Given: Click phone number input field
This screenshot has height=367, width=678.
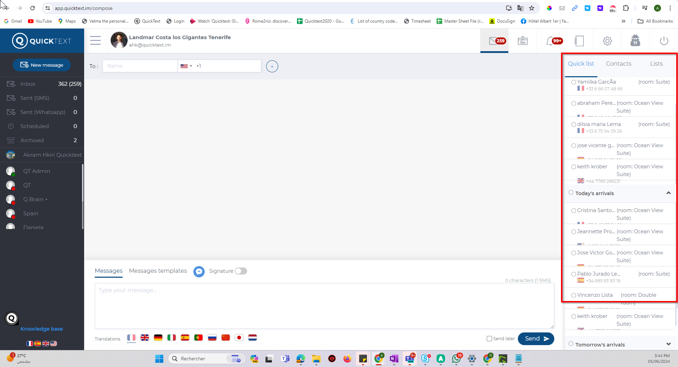Looking at the screenshot, I should (227, 66).
